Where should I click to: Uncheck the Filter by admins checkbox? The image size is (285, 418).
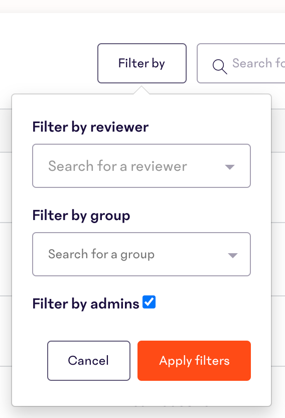pos(149,302)
